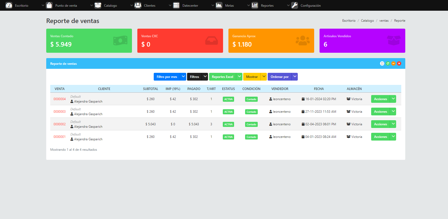Click the calendar icon for sale 0000002
Screen dimensions: 448x219
[303, 124]
